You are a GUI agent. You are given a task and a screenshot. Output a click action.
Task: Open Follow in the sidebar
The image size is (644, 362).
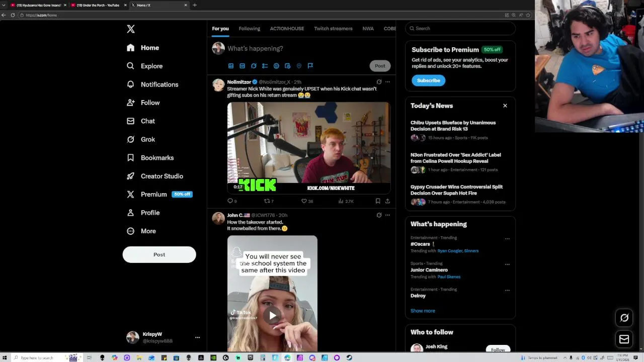pos(143,103)
